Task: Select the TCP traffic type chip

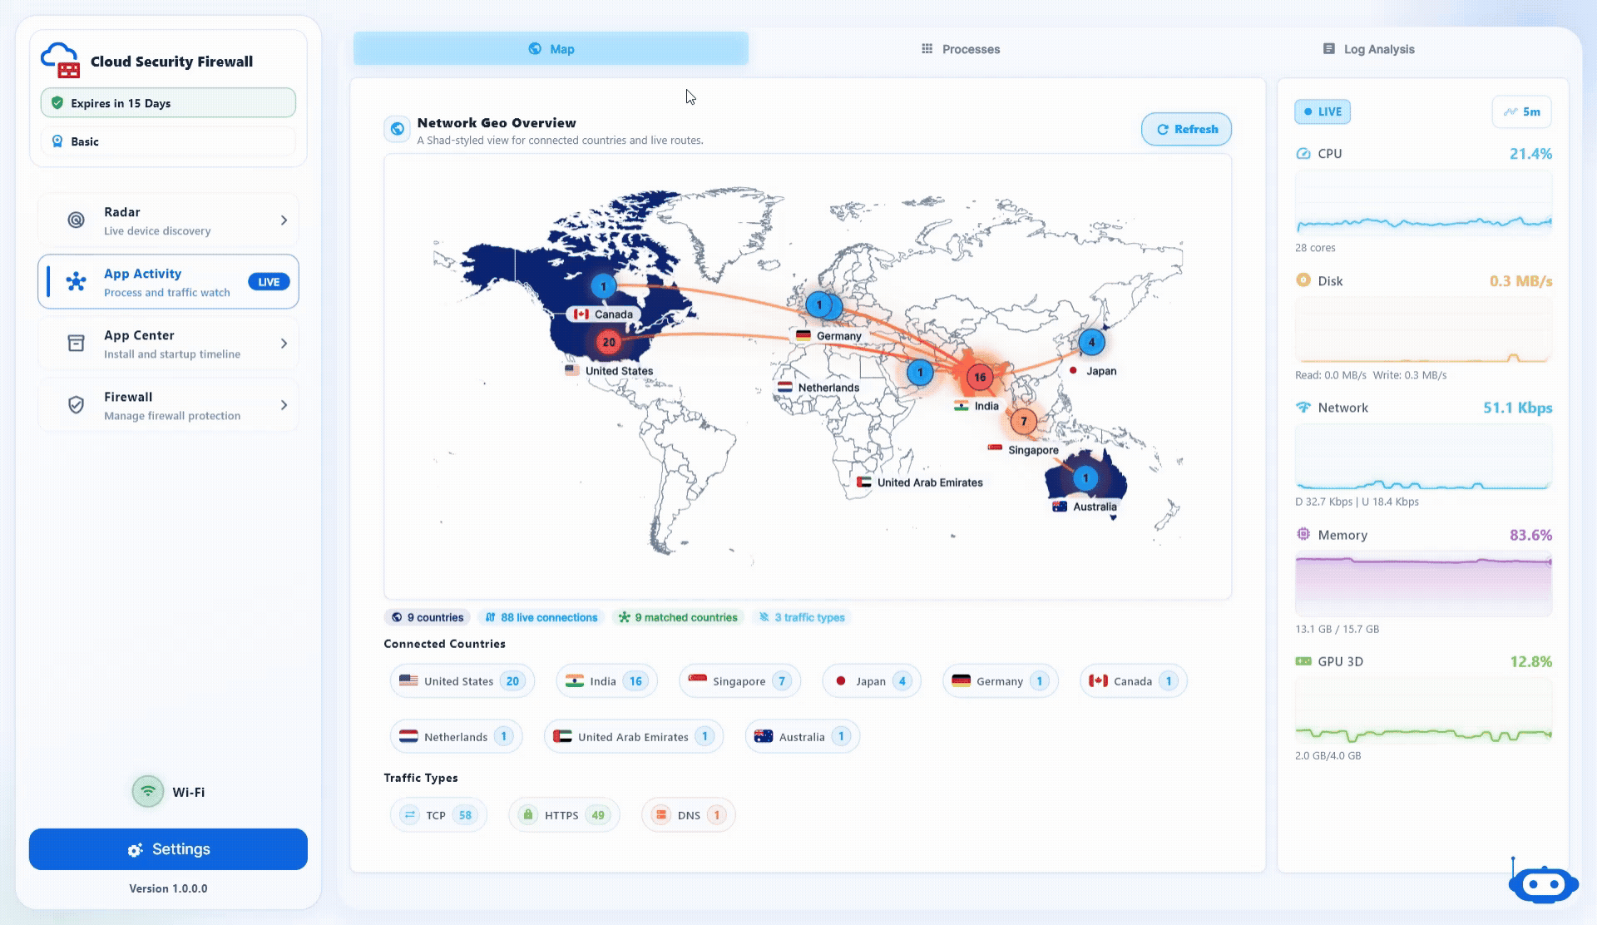Action: pyautogui.click(x=438, y=815)
